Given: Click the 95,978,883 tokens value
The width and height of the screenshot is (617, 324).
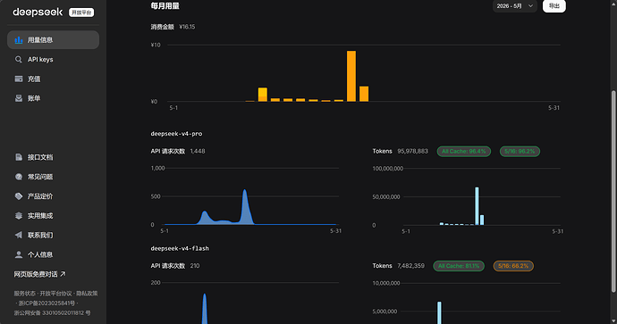Looking at the screenshot, I should (412, 151).
